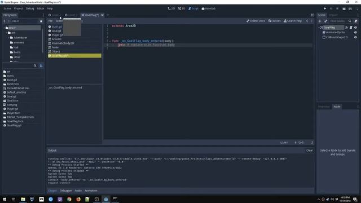Switch to the Node dock tab
The image size is (361, 203).
pos(337,107)
